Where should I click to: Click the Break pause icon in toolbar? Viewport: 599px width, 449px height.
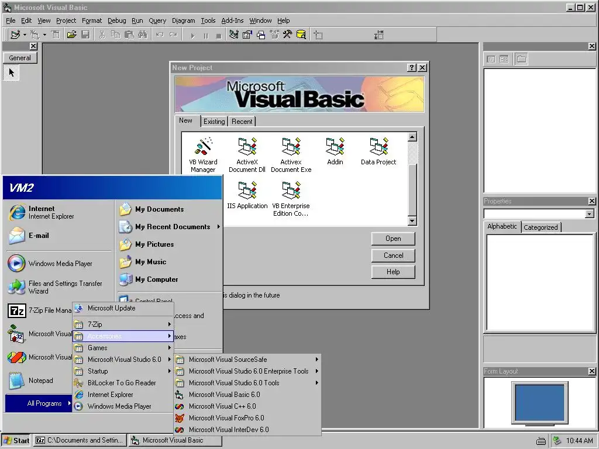[x=206, y=36]
